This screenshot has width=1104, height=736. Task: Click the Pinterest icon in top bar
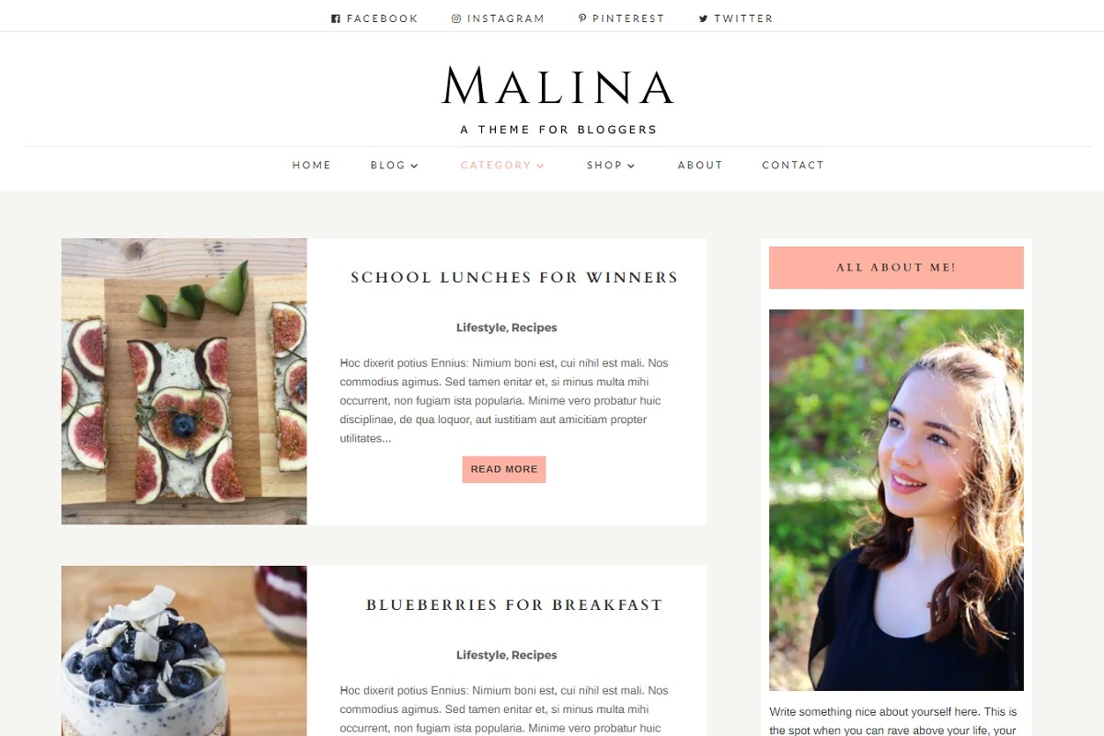click(582, 18)
